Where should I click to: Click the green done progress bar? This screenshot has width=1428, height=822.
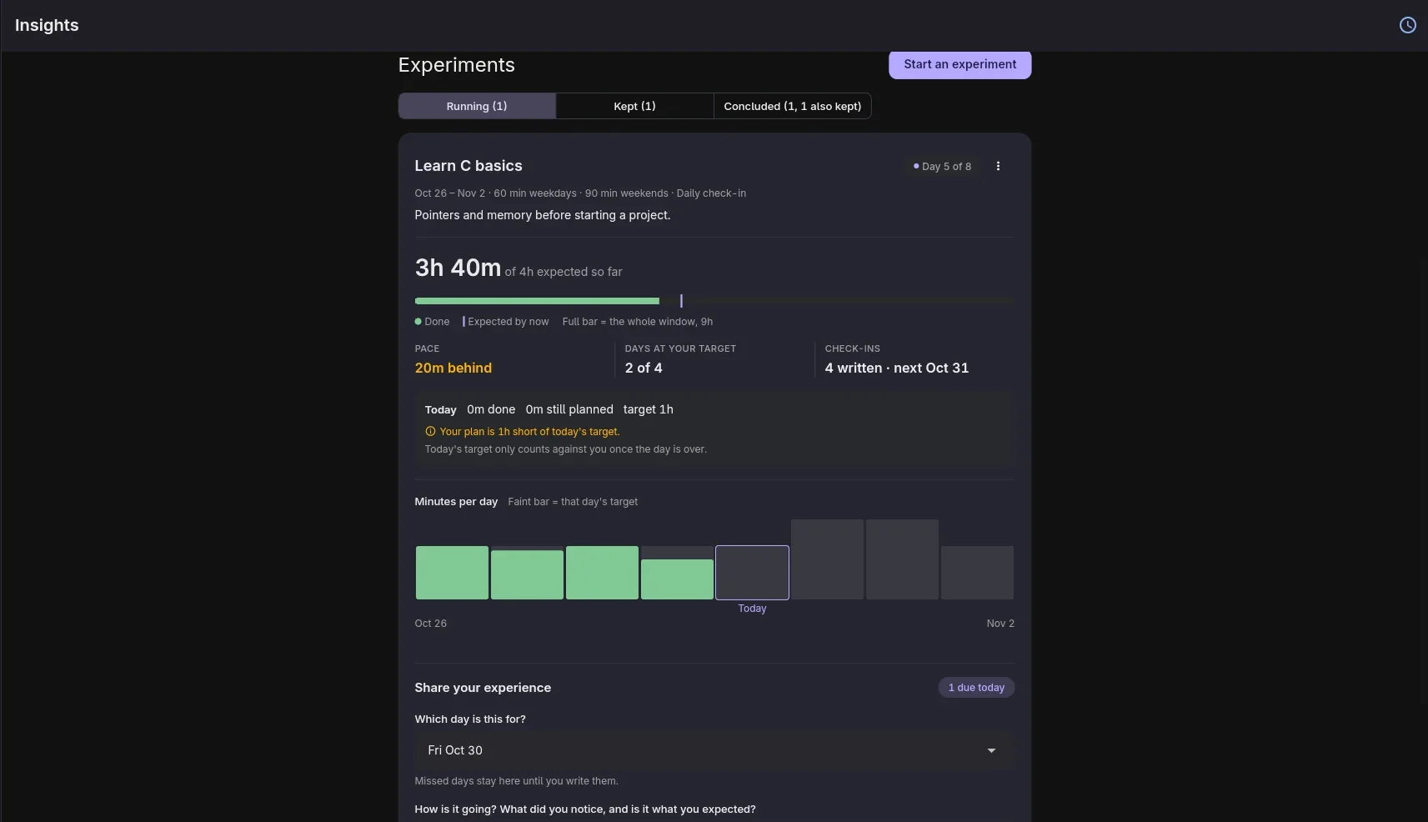click(537, 301)
